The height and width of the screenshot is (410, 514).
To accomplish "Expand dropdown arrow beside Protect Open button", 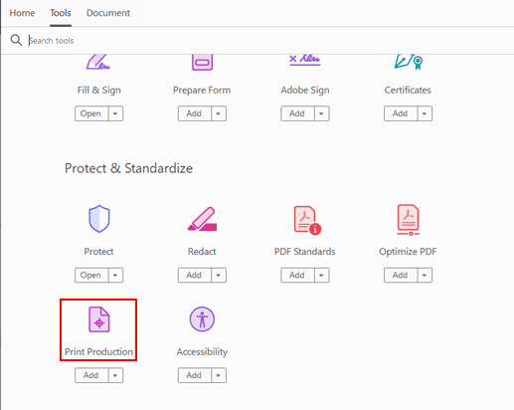I will coord(115,275).
